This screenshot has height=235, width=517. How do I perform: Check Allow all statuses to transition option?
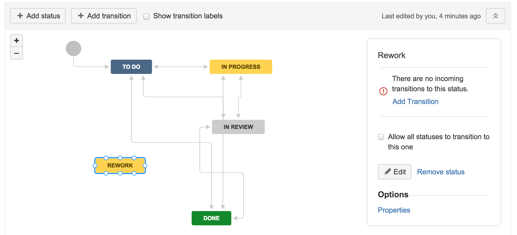click(381, 137)
